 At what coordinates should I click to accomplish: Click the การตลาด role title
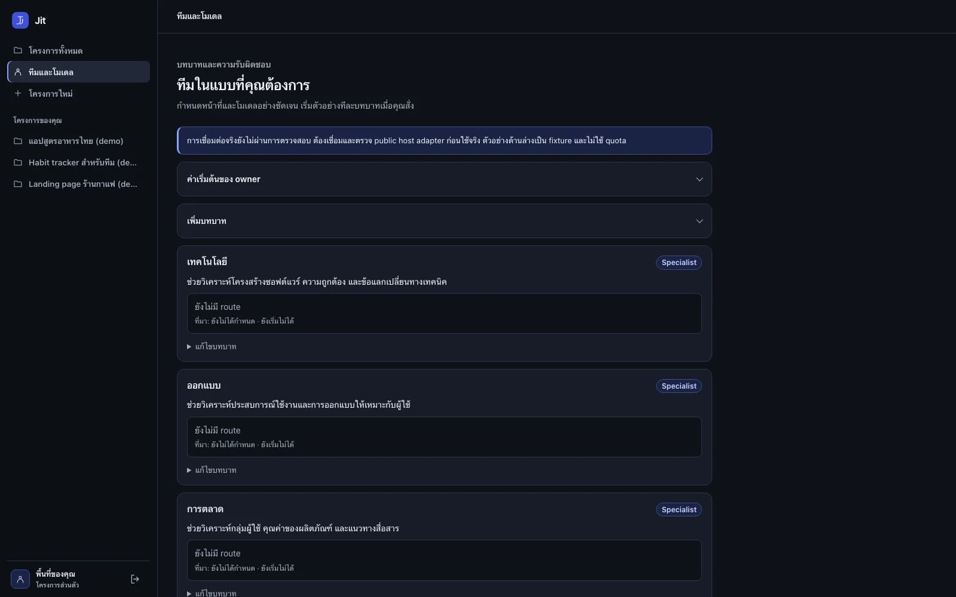pos(205,509)
